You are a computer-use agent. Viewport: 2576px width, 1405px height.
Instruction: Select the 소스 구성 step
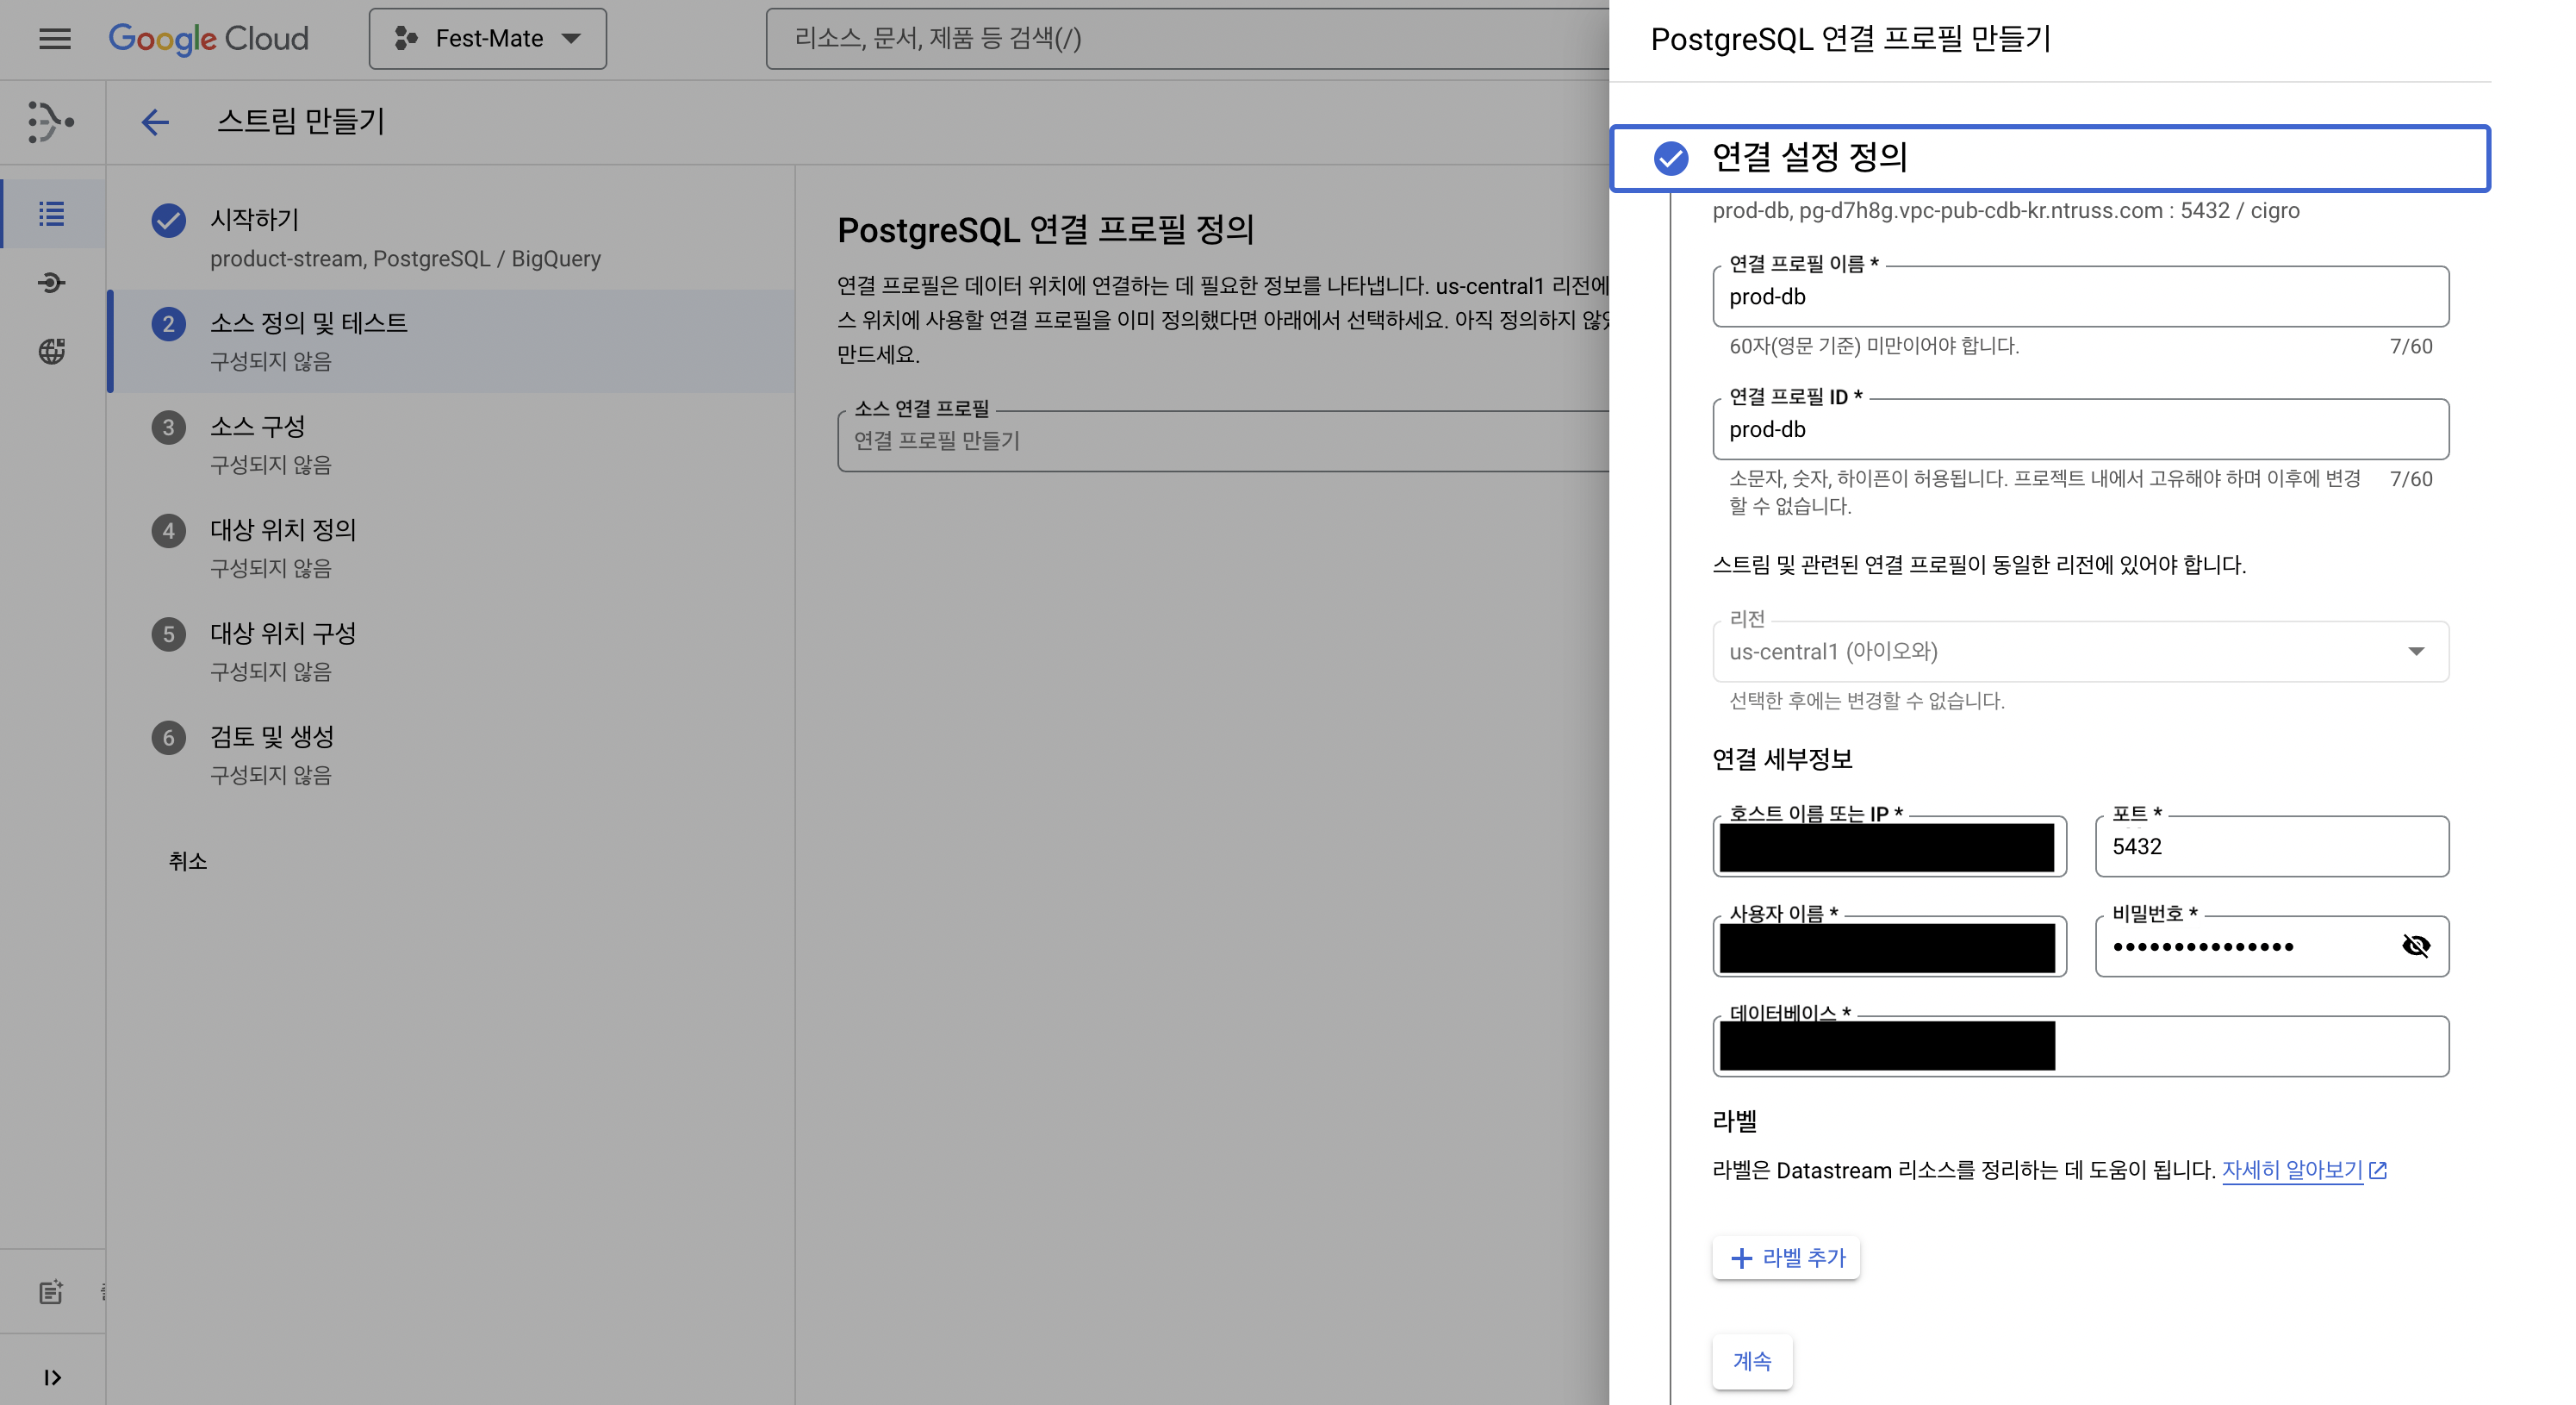[451, 444]
